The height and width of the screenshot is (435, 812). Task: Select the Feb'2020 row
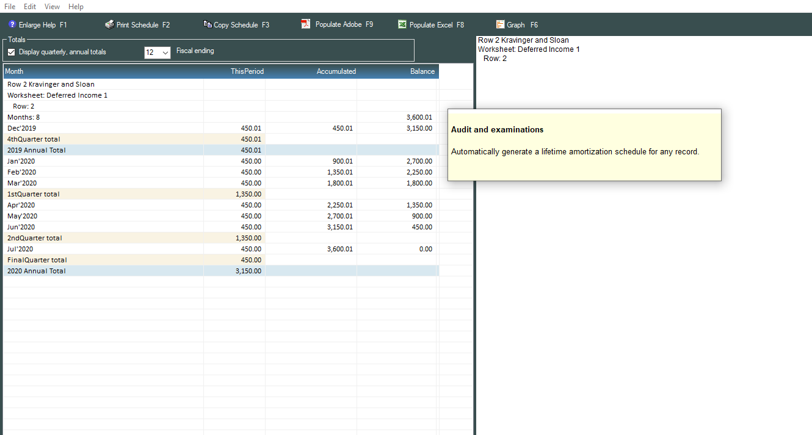click(x=220, y=172)
